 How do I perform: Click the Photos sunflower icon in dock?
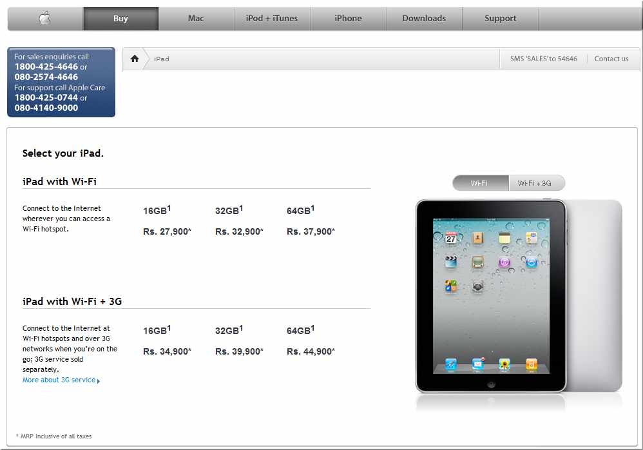tap(504, 364)
